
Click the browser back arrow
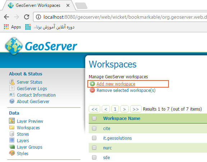6,17
